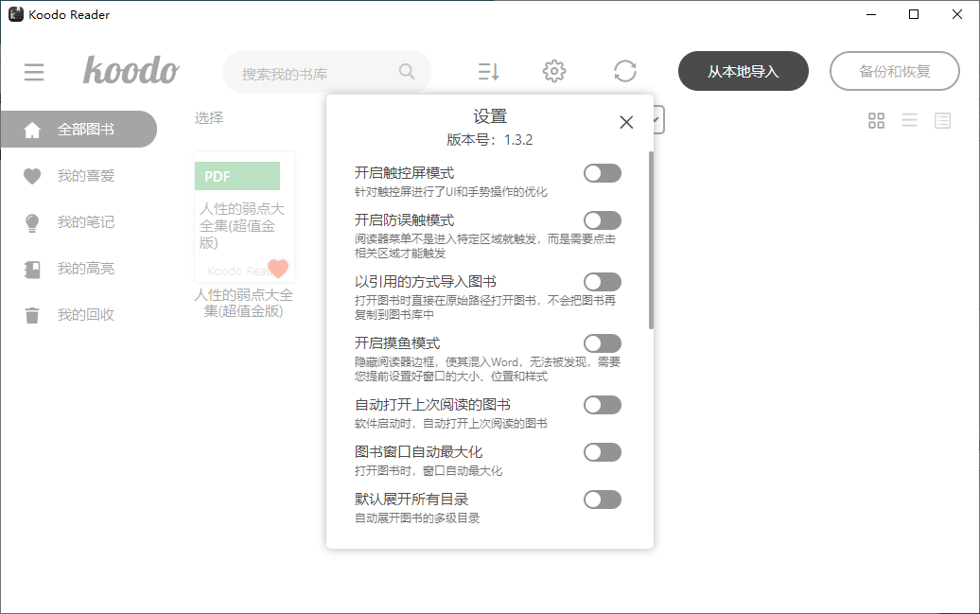Click the settings gear icon
The image size is (980, 614).
(554, 71)
